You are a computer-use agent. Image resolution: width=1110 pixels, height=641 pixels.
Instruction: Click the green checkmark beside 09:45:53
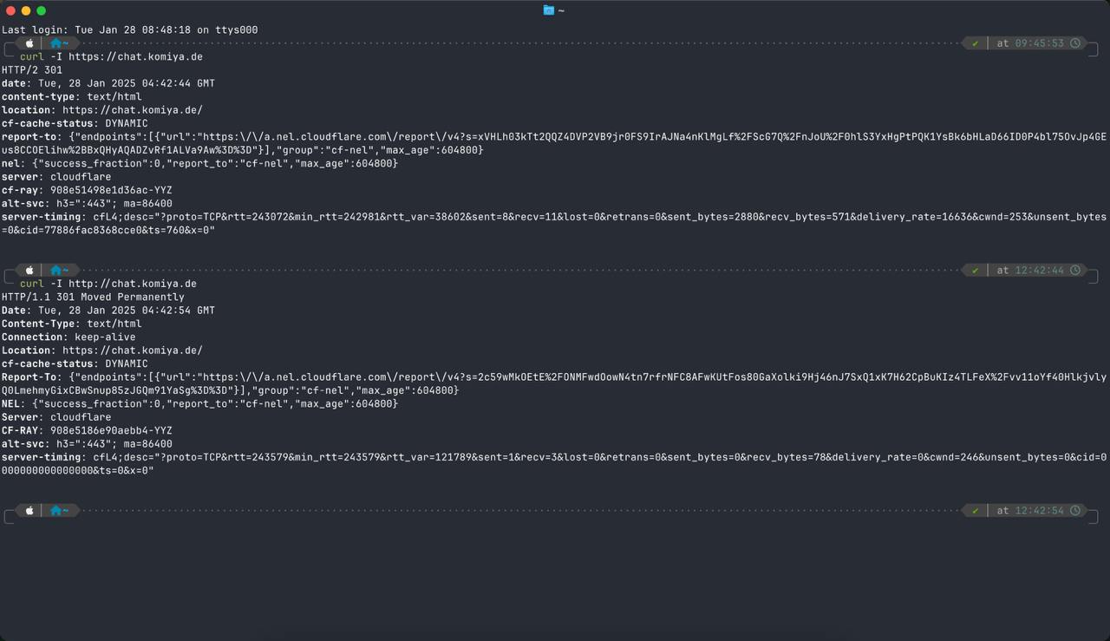pos(975,43)
